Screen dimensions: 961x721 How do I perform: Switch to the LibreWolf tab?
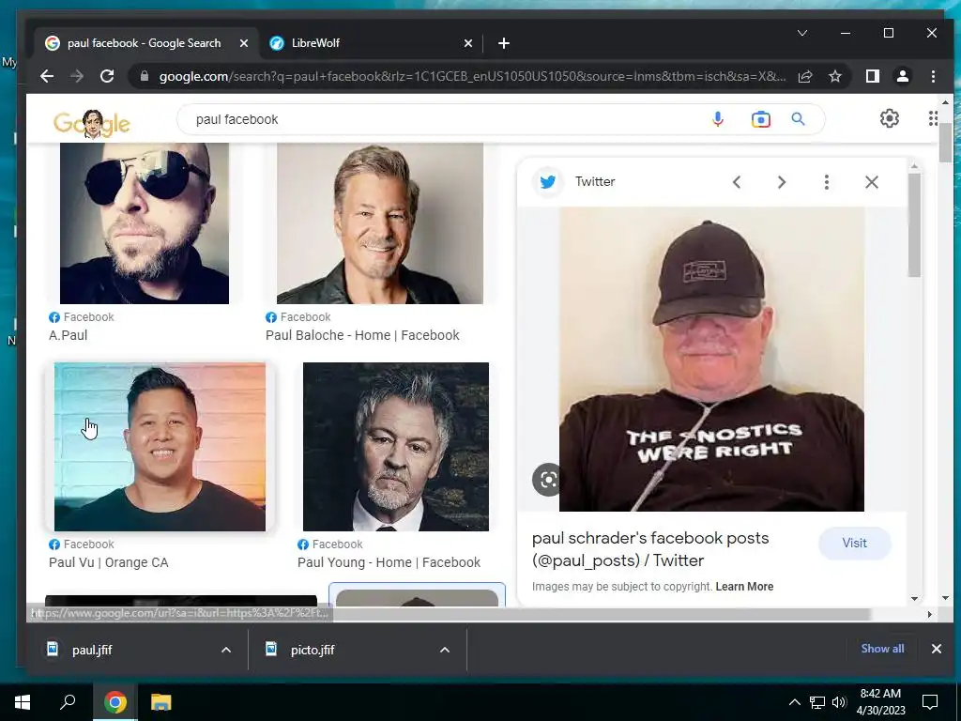[x=370, y=43]
